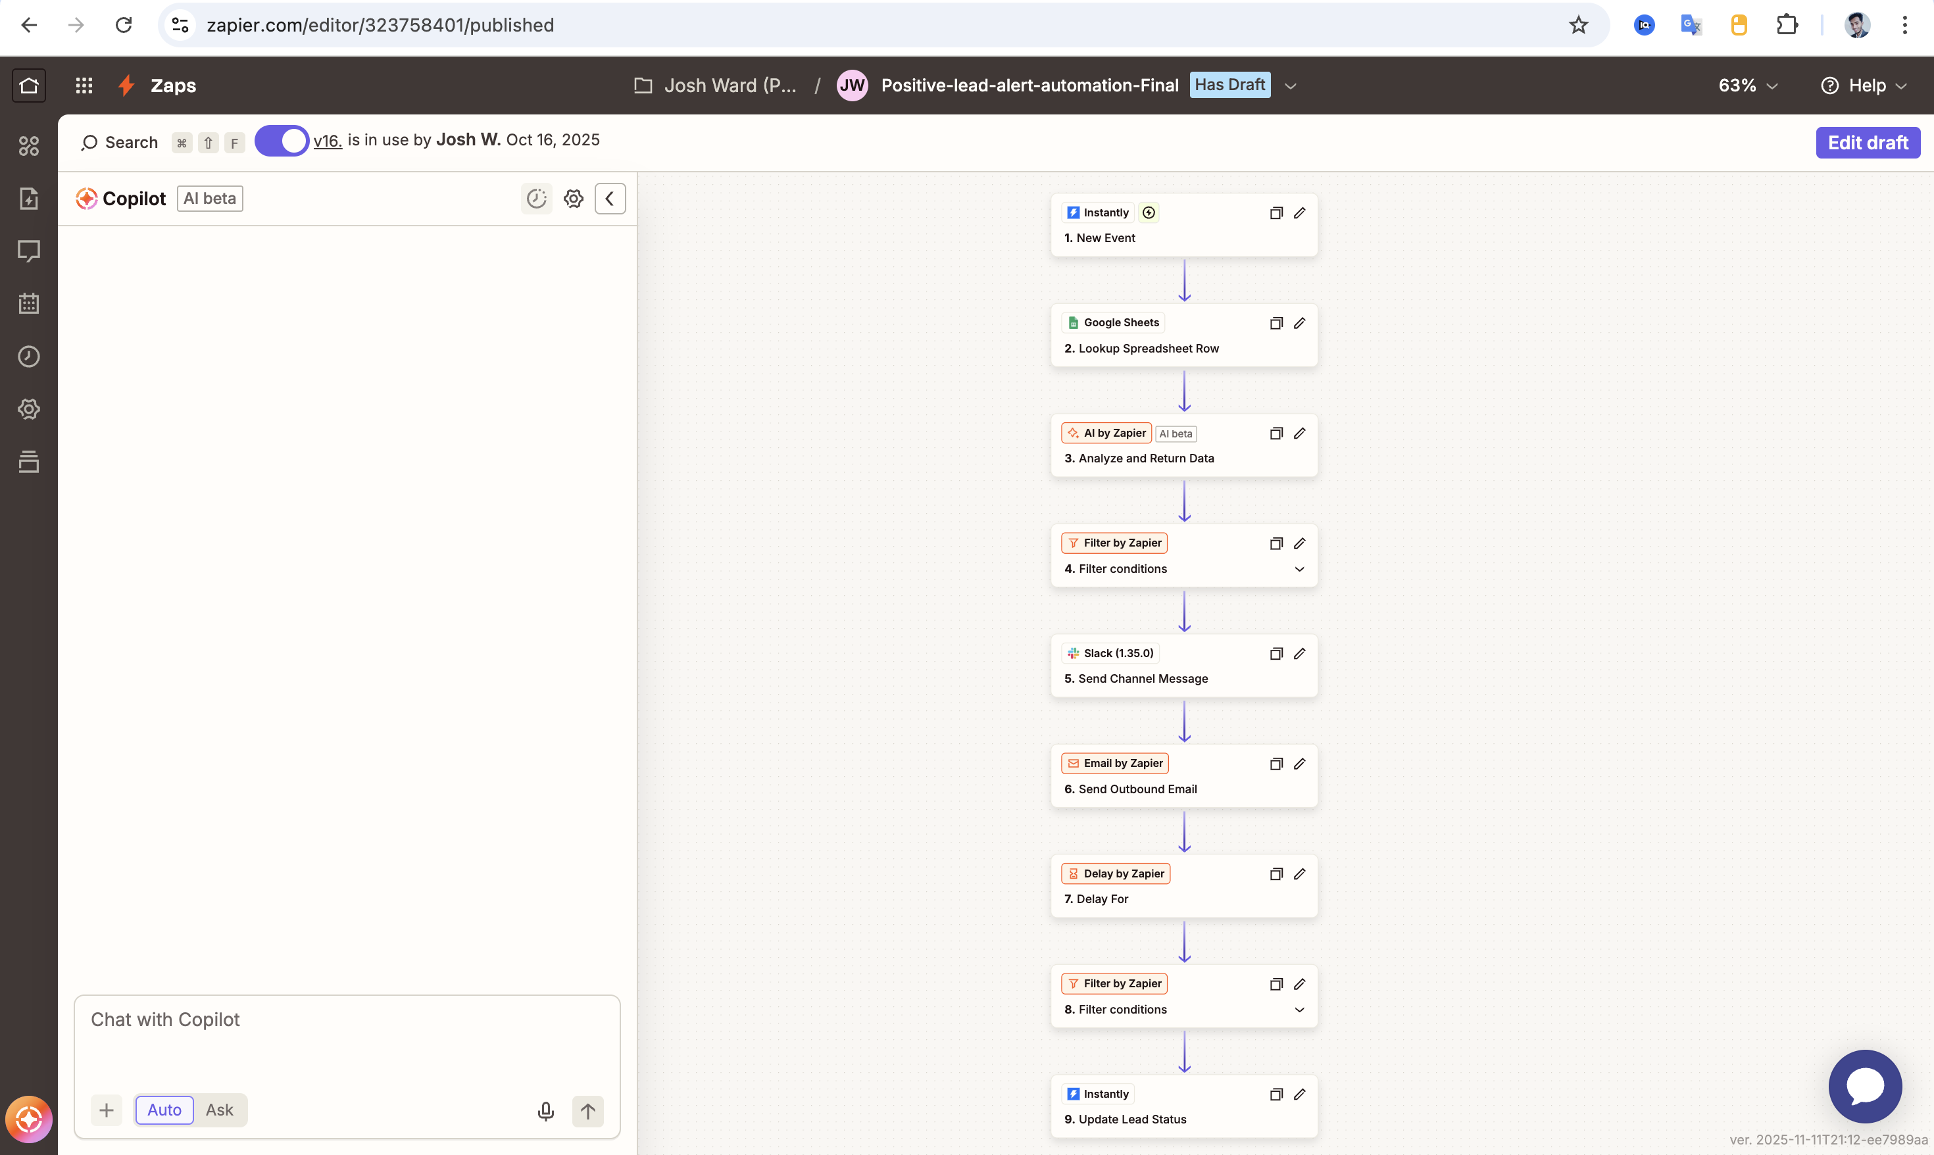Duplicate the Analyze and Return Data step
The height and width of the screenshot is (1155, 1934).
(x=1276, y=433)
